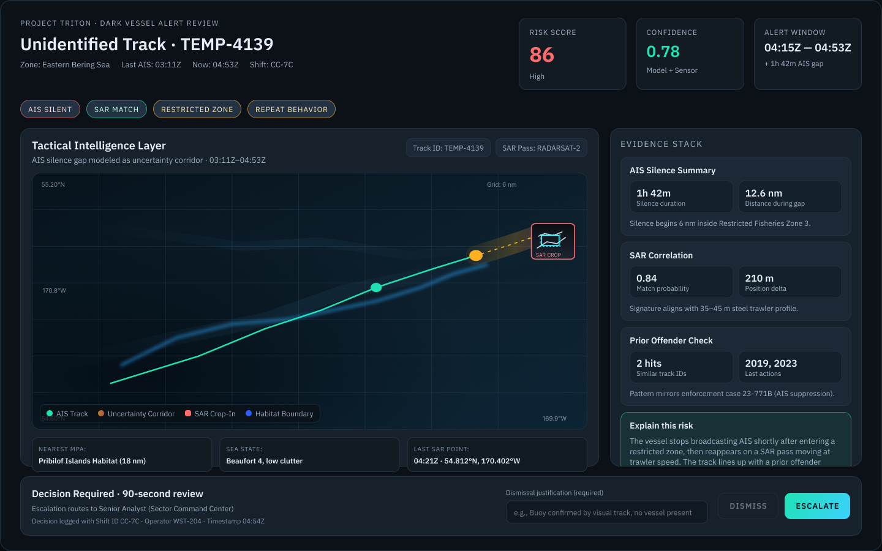The height and width of the screenshot is (551, 882).
Task: Expand the Prior Offender Check card
Action: click(x=671, y=340)
